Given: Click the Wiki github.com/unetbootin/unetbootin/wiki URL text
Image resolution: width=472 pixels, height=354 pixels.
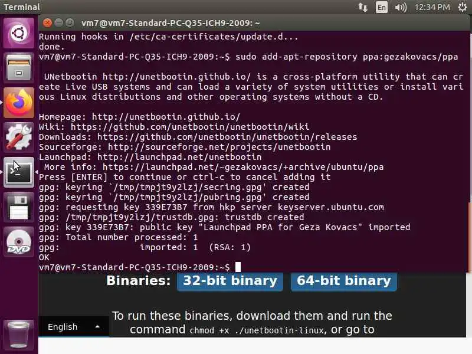Looking at the screenshot, I should [189, 127].
